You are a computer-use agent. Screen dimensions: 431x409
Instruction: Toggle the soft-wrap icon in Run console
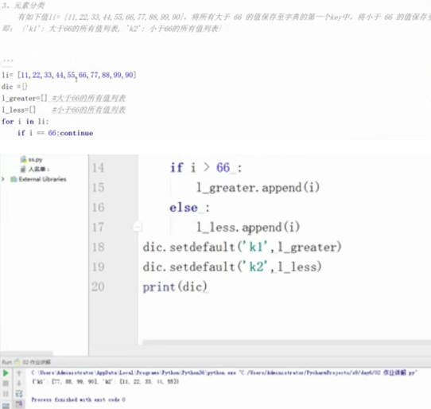pos(19,394)
